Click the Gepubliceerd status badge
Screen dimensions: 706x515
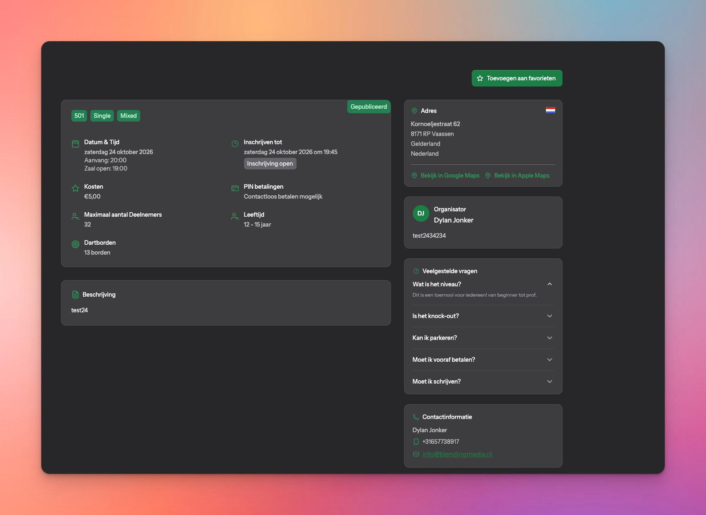pos(369,107)
